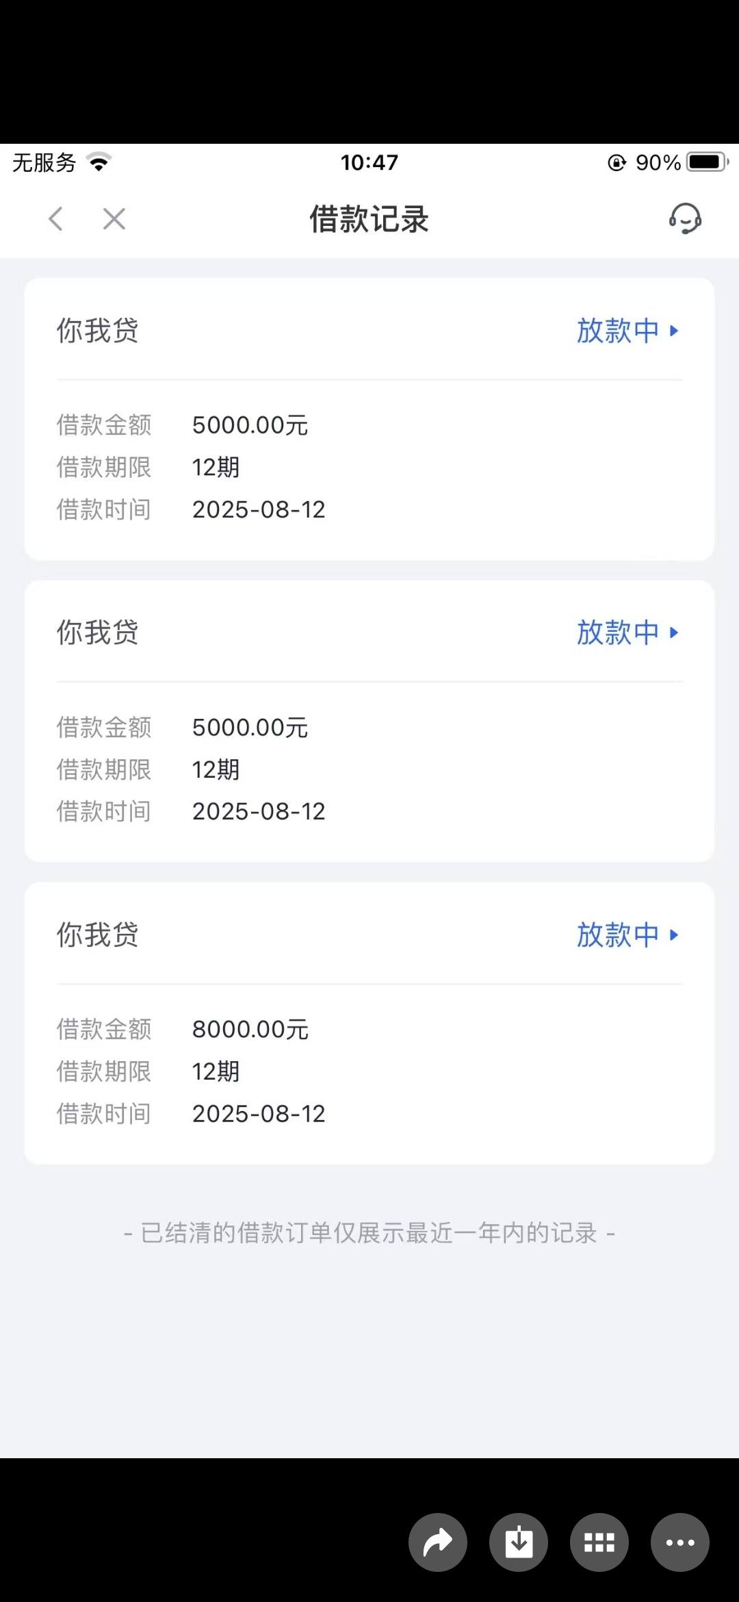This screenshot has width=739, height=1602.
Task: Tap the battery indicator icon
Action: point(709,162)
